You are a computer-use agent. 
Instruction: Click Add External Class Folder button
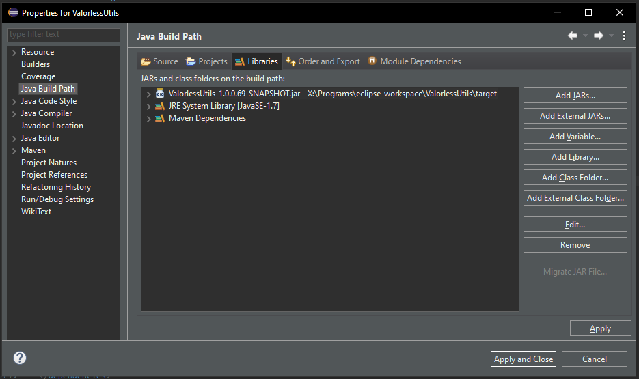click(x=575, y=198)
